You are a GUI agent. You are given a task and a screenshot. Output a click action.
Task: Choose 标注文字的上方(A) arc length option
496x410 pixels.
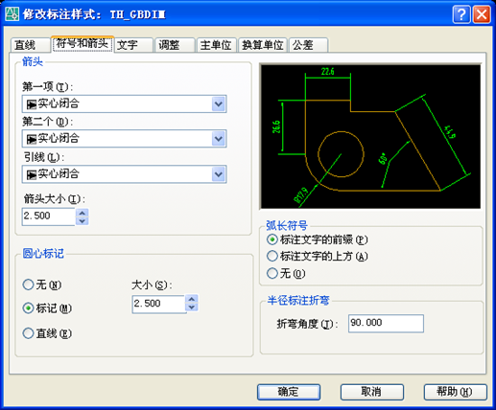pos(318,256)
